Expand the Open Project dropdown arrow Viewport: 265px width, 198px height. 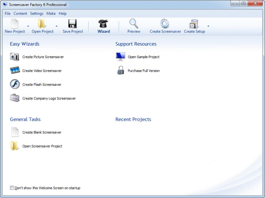57,26
